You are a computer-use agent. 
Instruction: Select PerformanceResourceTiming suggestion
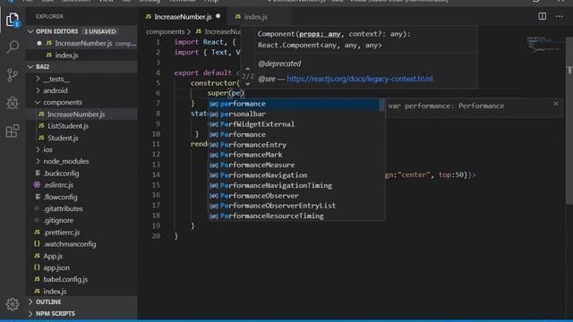294,216
